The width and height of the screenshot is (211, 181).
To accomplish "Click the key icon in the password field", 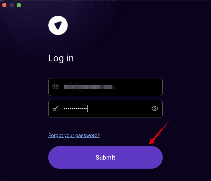I will (55, 109).
